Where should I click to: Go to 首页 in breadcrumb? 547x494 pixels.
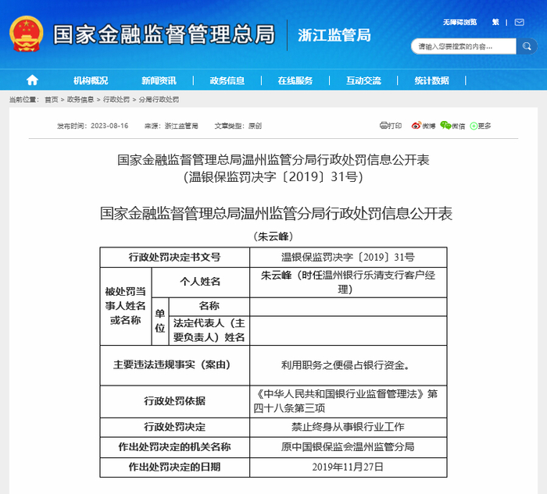(52, 100)
